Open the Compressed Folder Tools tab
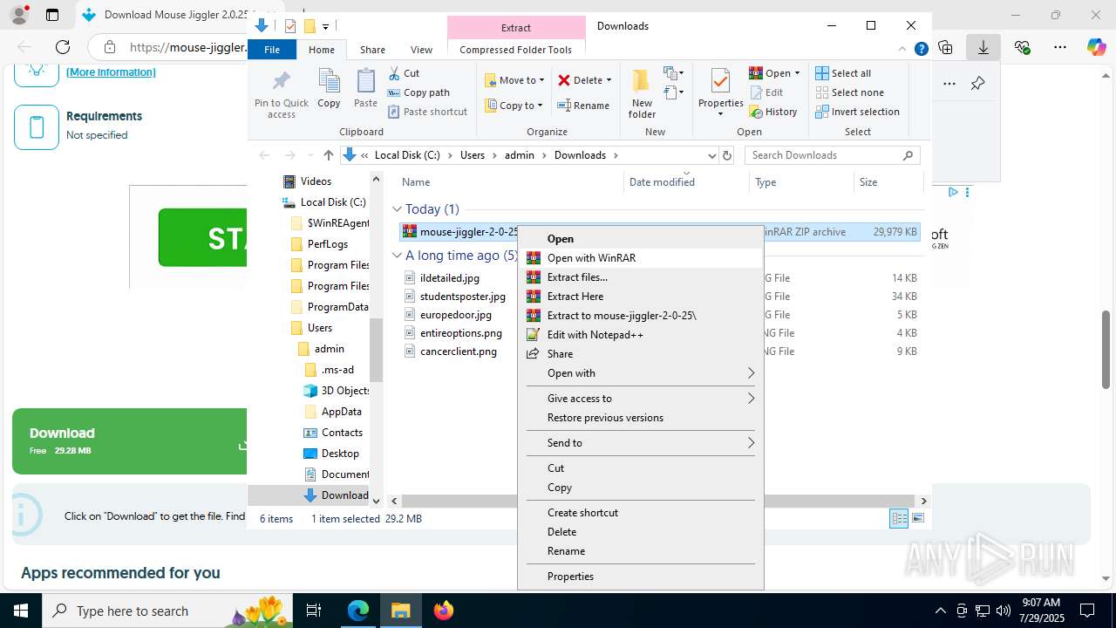The width and height of the screenshot is (1116, 628). pos(515,50)
